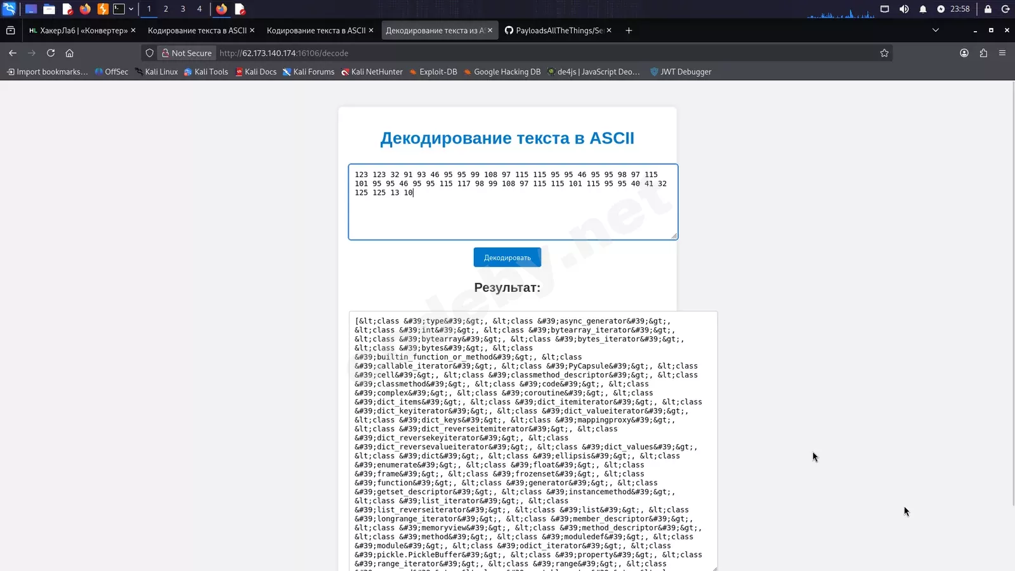Open the Kali NetHunter bookmark

click(372, 72)
